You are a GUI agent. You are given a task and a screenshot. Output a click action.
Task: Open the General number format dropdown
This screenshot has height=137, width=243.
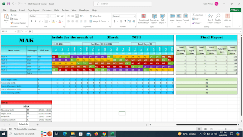coord(134,16)
